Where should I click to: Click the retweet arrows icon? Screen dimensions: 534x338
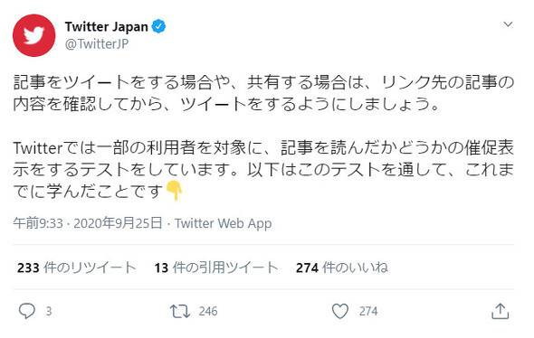(x=180, y=311)
